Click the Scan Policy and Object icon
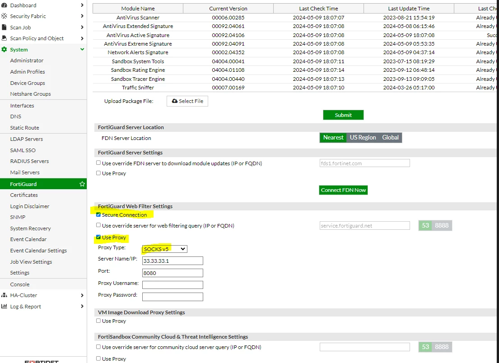 coord(4,38)
